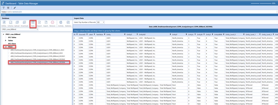Image resolution: width=278 pixels, height=105 pixels.
Task: Open filter on Entity_Level_2 column
Action: pyautogui.click(x=273, y=35)
